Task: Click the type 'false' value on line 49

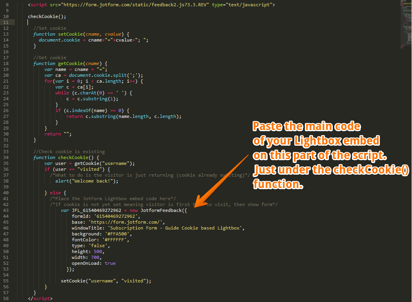Action: 96,246
